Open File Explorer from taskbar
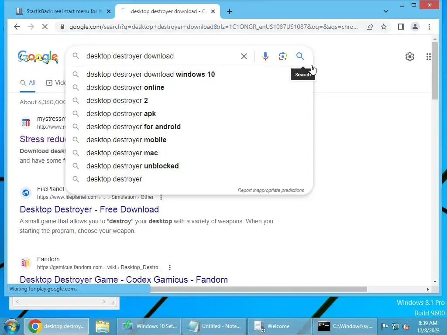Image resolution: width=447 pixels, height=335 pixels. point(103,326)
